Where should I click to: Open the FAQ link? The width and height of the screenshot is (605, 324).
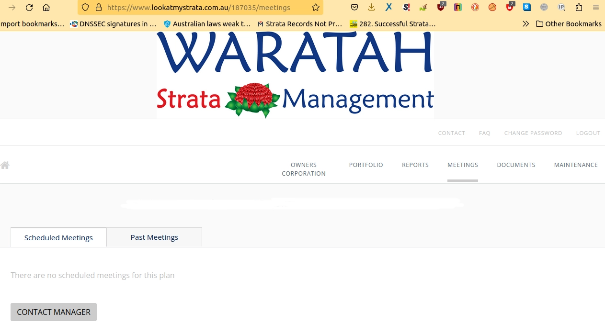click(485, 133)
